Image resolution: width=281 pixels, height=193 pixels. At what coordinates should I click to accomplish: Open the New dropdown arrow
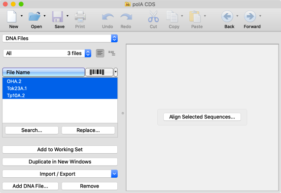(22, 16)
